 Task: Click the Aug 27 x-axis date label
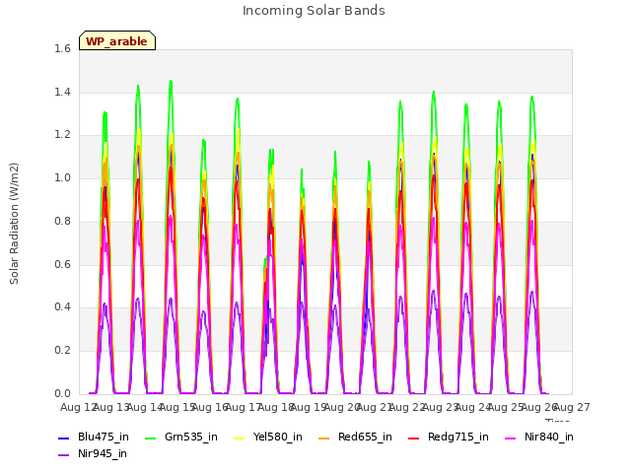click(572, 407)
